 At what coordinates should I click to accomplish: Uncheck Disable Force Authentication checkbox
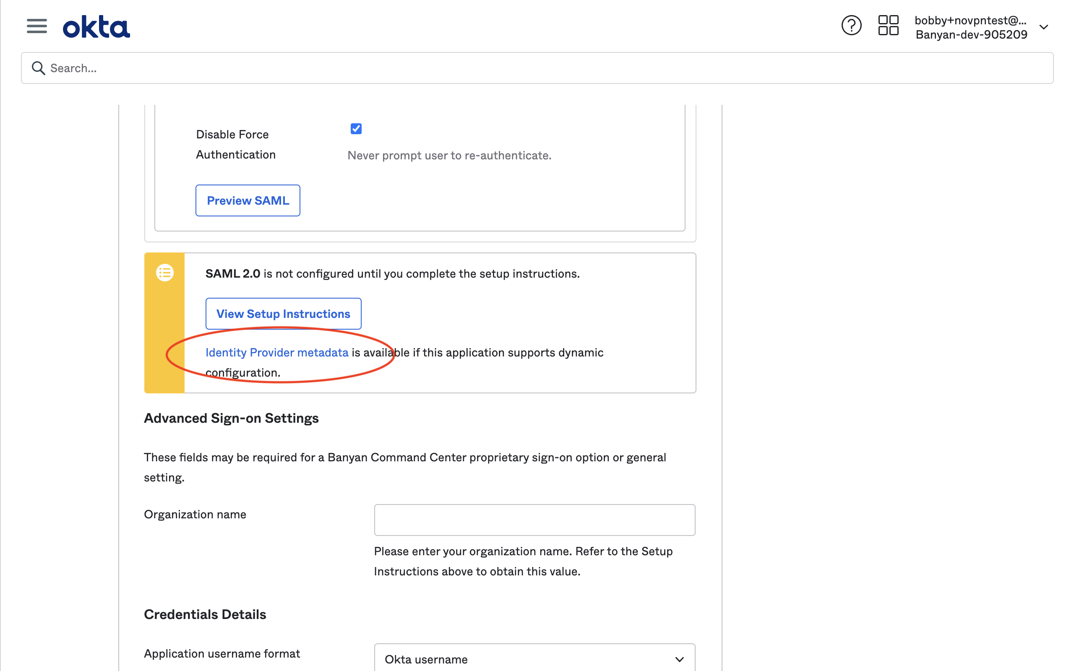[x=356, y=129]
